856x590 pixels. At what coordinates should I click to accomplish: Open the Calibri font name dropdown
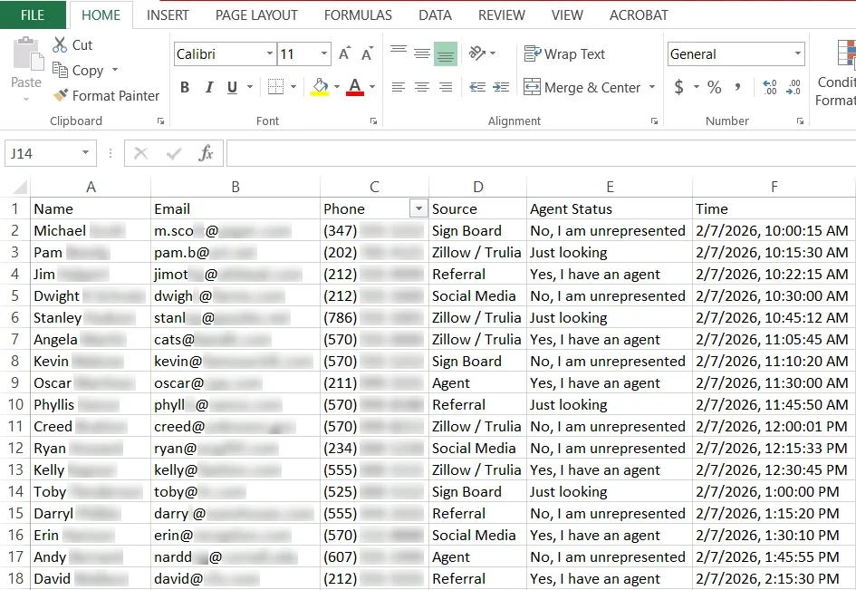tap(270, 53)
